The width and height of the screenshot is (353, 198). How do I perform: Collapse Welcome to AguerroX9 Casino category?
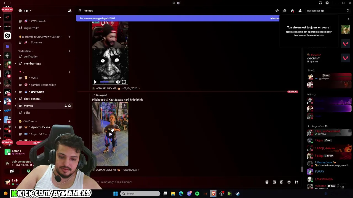[40, 37]
